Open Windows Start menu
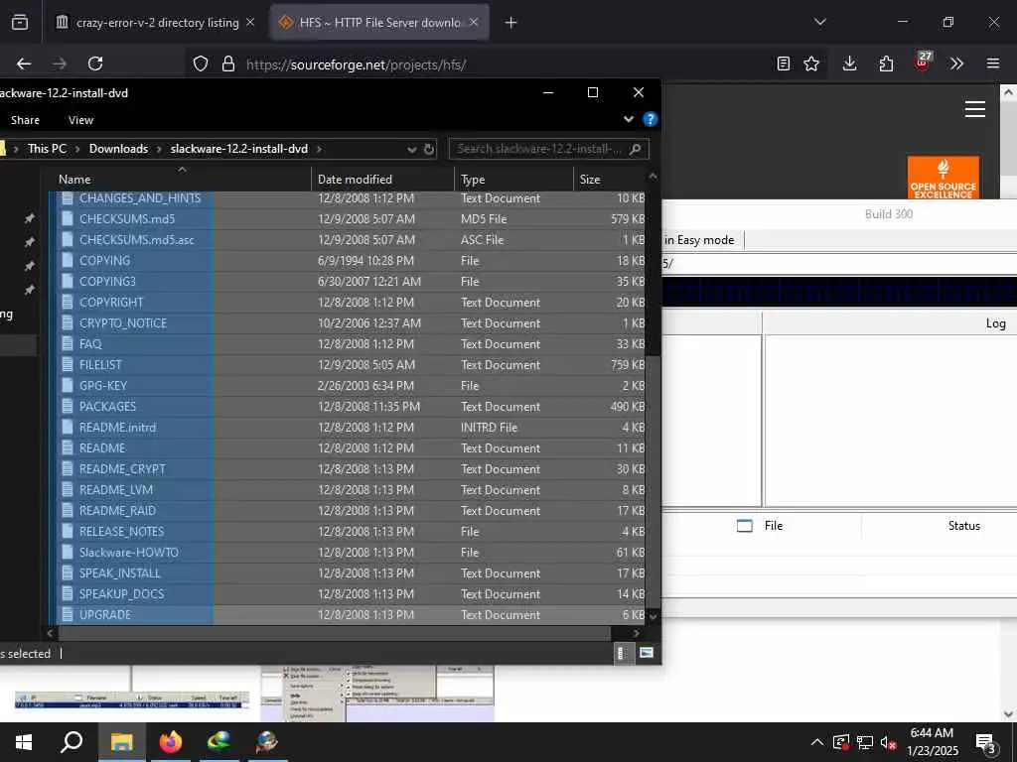Image resolution: width=1017 pixels, height=762 pixels. tap(24, 742)
